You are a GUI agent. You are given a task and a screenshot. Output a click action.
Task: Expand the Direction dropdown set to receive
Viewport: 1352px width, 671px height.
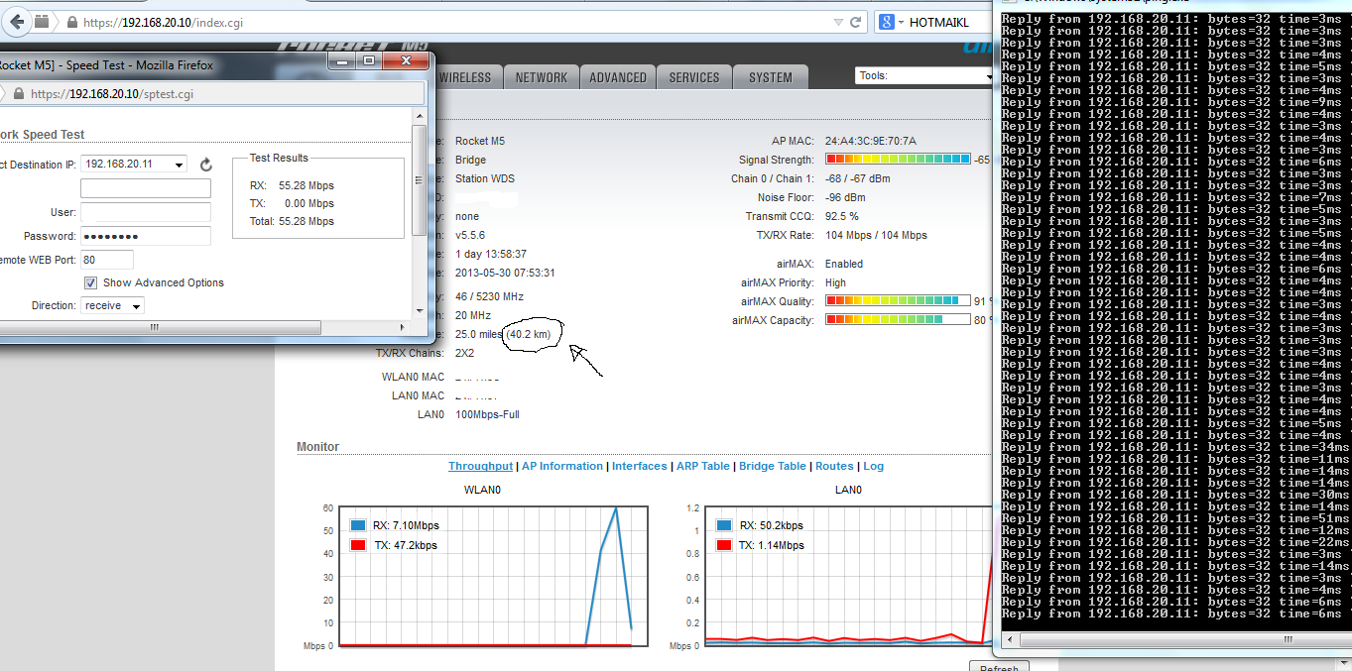click(112, 306)
